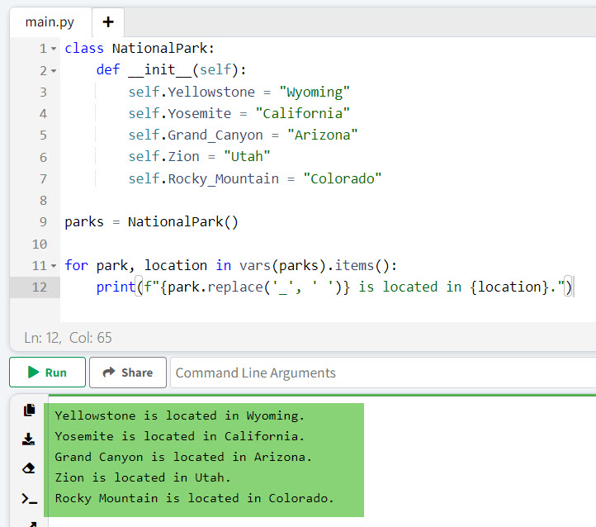596x527 pixels.
Task: Download output using the download icon
Action: [29, 439]
